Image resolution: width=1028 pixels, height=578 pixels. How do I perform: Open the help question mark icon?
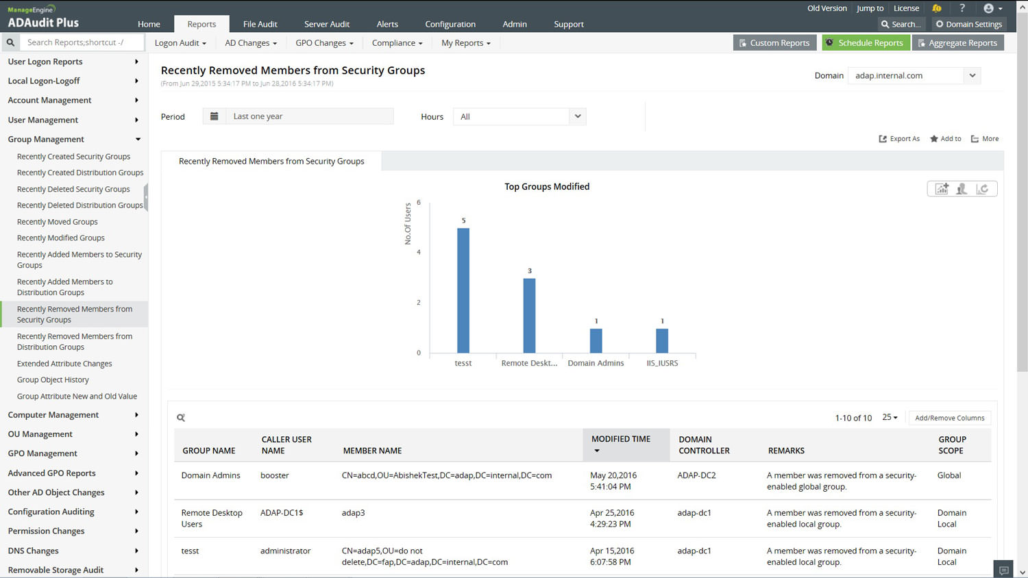tap(962, 8)
